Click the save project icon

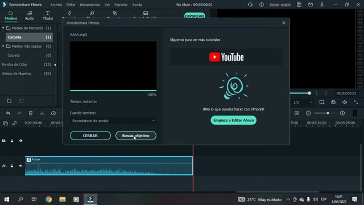299,5
